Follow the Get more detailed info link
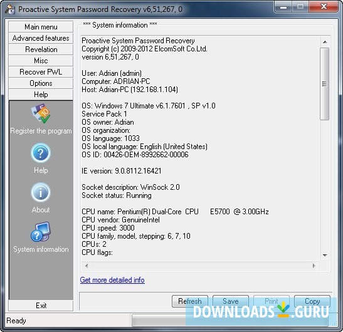 [x=112, y=280]
